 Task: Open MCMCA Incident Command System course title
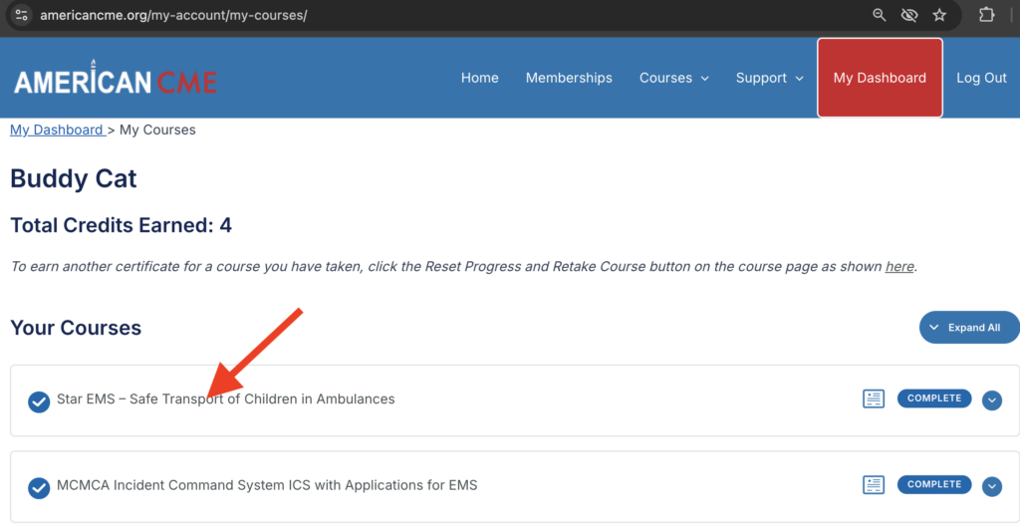click(267, 485)
